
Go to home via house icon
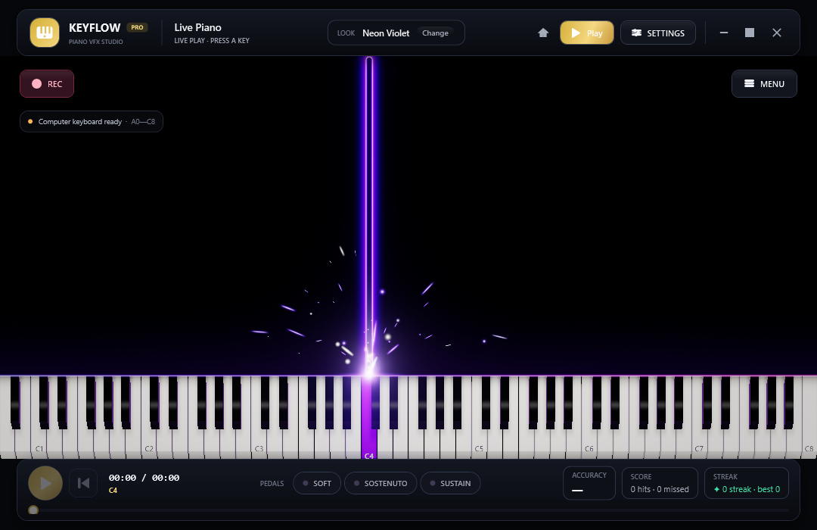click(543, 33)
